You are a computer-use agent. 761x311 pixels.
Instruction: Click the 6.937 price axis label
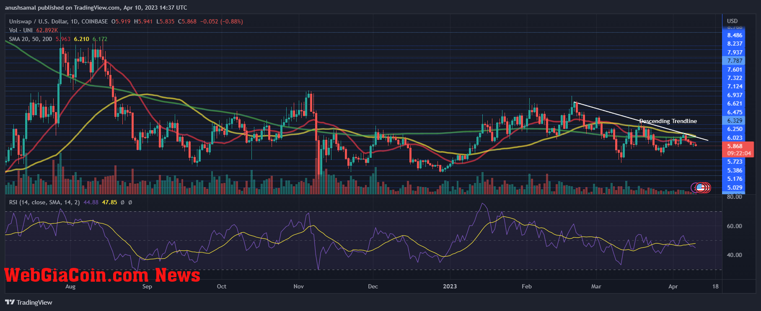[x=735, y=95]
